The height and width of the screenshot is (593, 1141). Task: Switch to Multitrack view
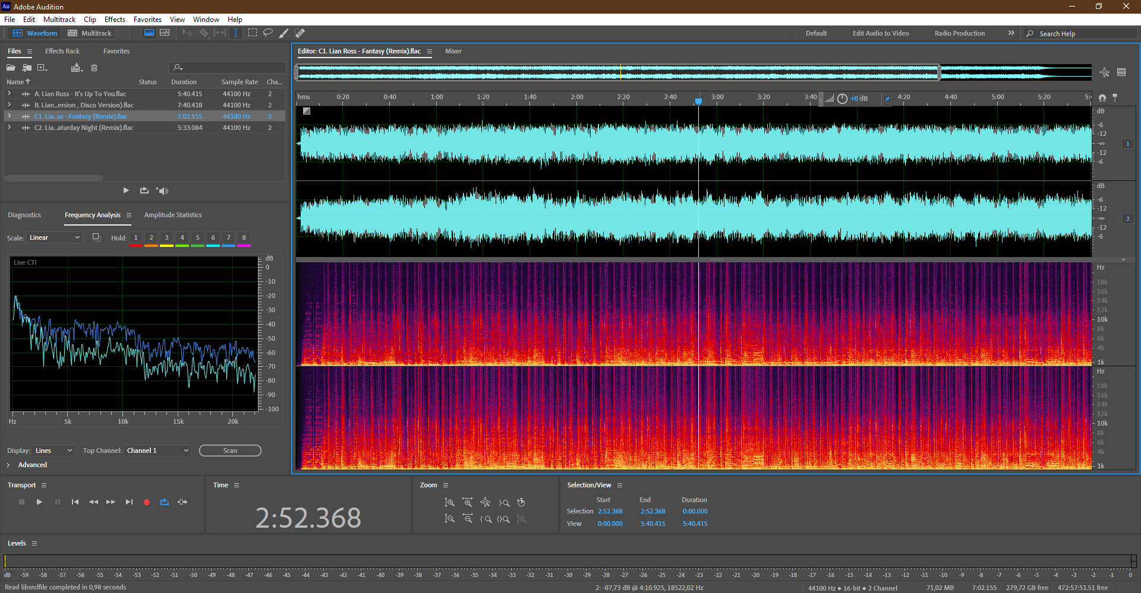(x=90, y=33)
